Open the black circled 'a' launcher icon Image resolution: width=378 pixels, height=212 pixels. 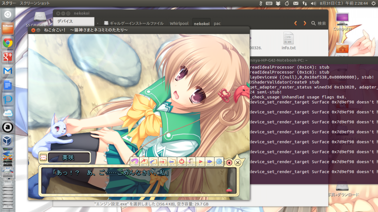(x=8, y=127)
